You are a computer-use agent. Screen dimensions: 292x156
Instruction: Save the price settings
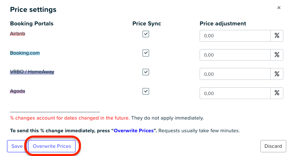(17, 146)
